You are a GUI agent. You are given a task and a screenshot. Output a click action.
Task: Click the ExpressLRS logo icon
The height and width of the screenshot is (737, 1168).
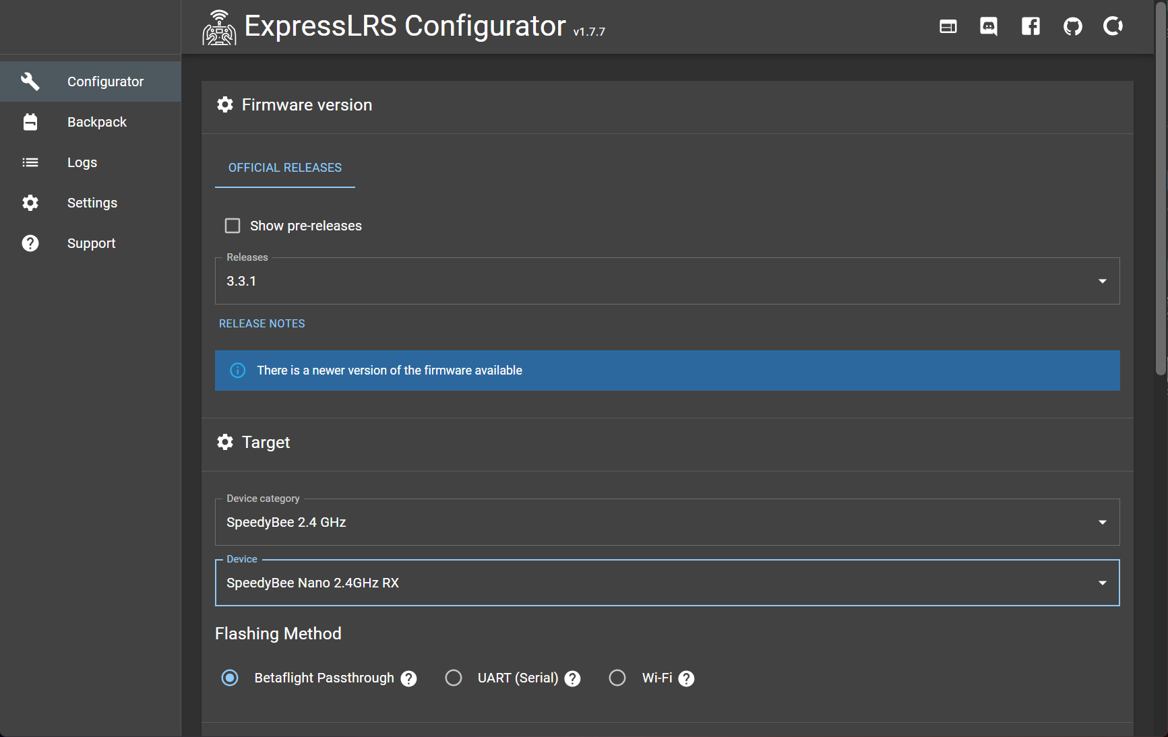coord(219,28)
